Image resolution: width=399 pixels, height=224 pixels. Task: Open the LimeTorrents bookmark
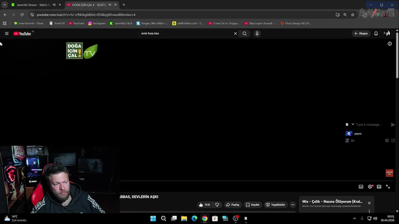click(30, 23)
